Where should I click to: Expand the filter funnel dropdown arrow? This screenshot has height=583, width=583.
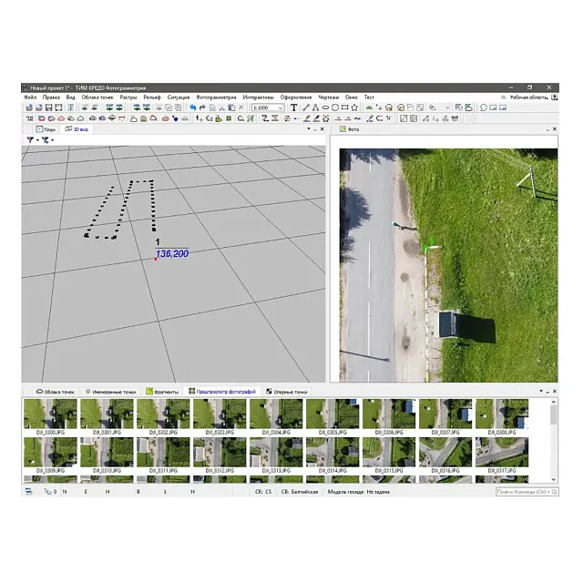coord(37,140)
